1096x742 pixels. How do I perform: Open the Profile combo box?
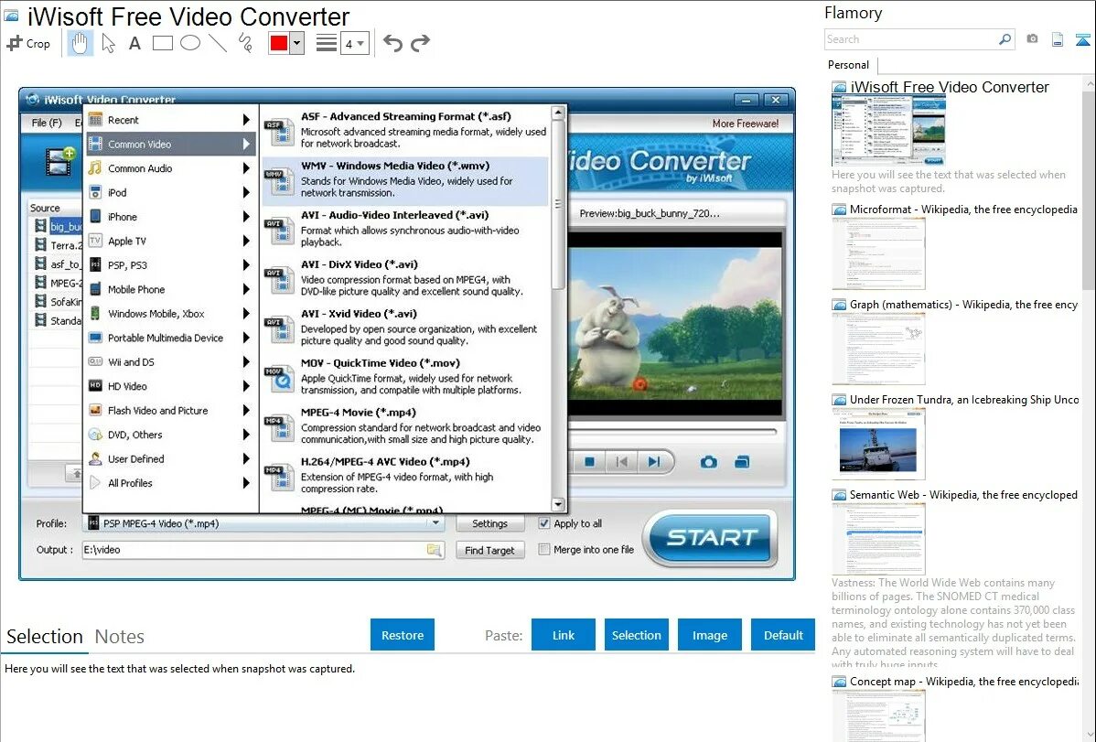(263, 523)
